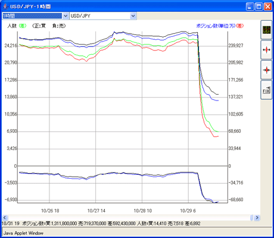Click 人数=買:14,410 in the status bar

(x=152, y=224)
